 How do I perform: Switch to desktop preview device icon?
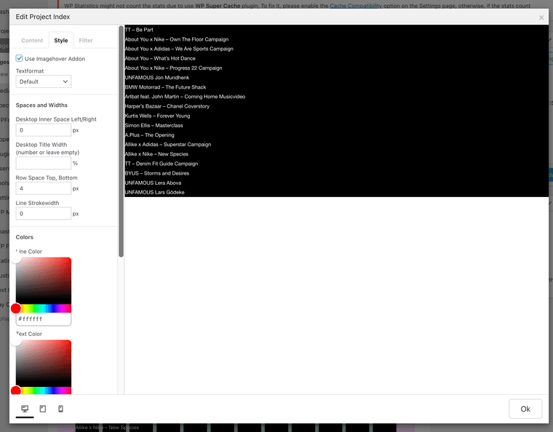pos(25,409)
